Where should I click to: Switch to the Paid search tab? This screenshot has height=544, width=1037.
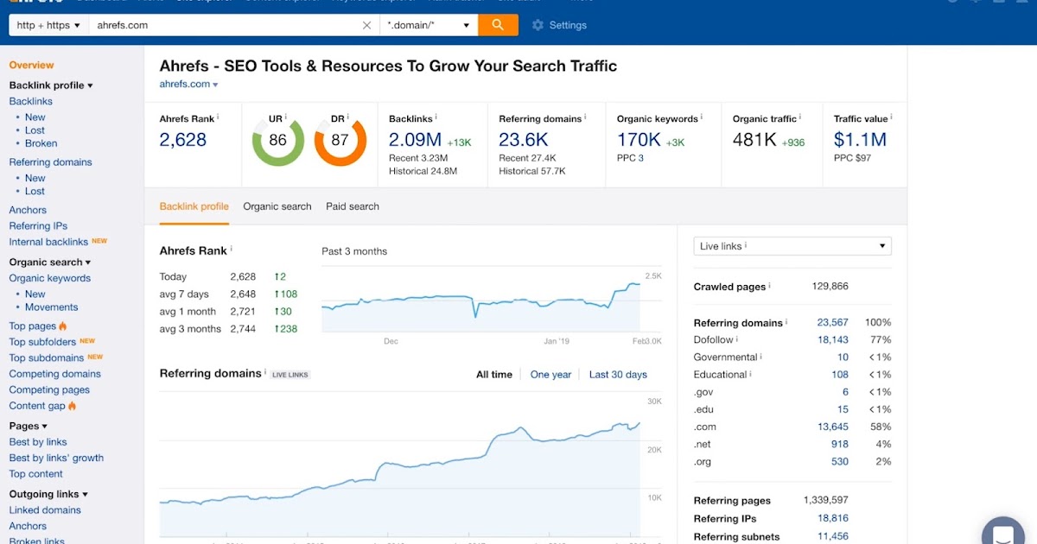(x=352, y=206)
